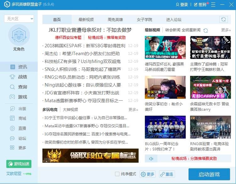The height and width of the screenshot is (184, 236).
Task: Open Ning谈起心酸往事 news item
Action: (x=83, y=85)
